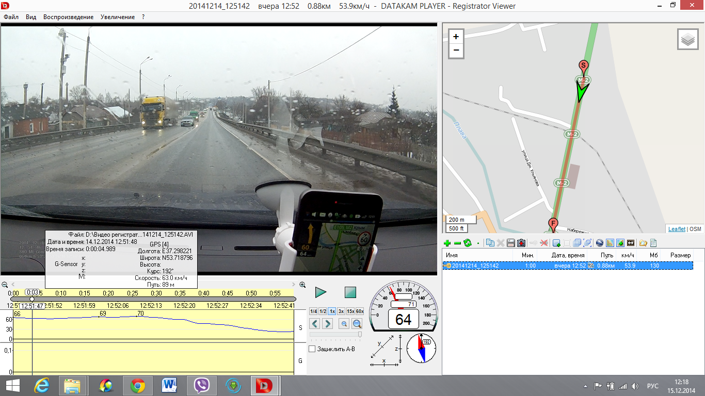
Task: Step to next frame with right arrow
Action: 327,324
